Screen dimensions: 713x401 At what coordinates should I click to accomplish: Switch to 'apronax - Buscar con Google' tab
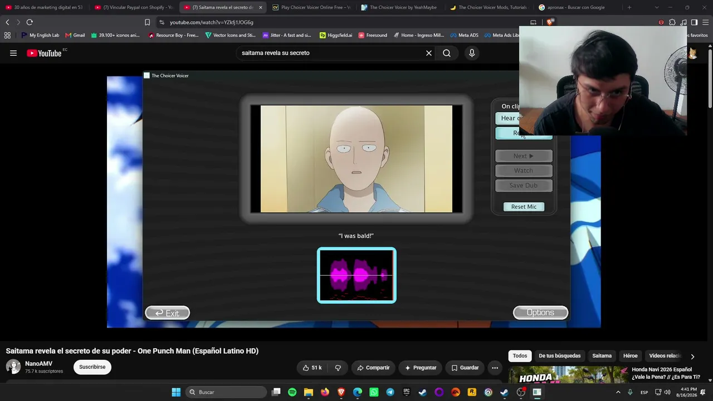click(x=577, y=7)
